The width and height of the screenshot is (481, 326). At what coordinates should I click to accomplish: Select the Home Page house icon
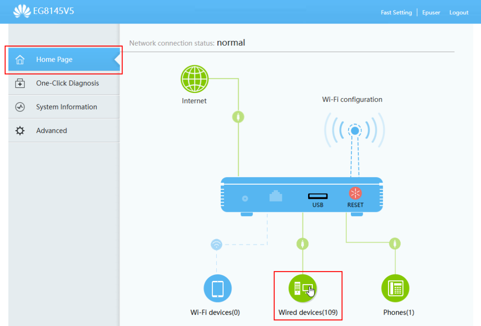tap(20, 60)
